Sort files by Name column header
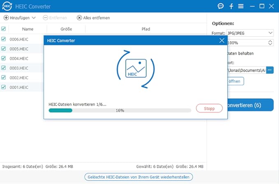This screenshot has height=184, width=279. click(28, 29)
